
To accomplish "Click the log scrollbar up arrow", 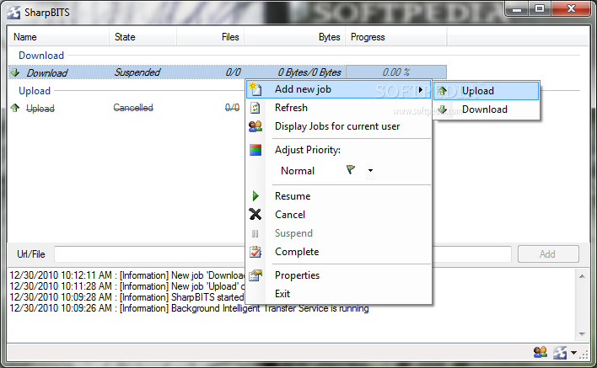I will pos(582,276).
